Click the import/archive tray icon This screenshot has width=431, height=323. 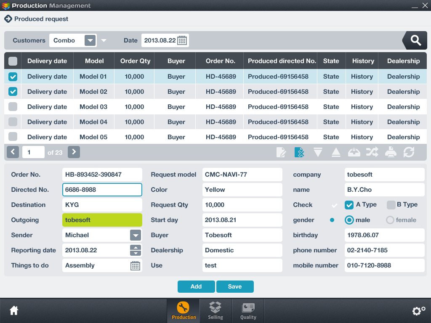point(354,152)
